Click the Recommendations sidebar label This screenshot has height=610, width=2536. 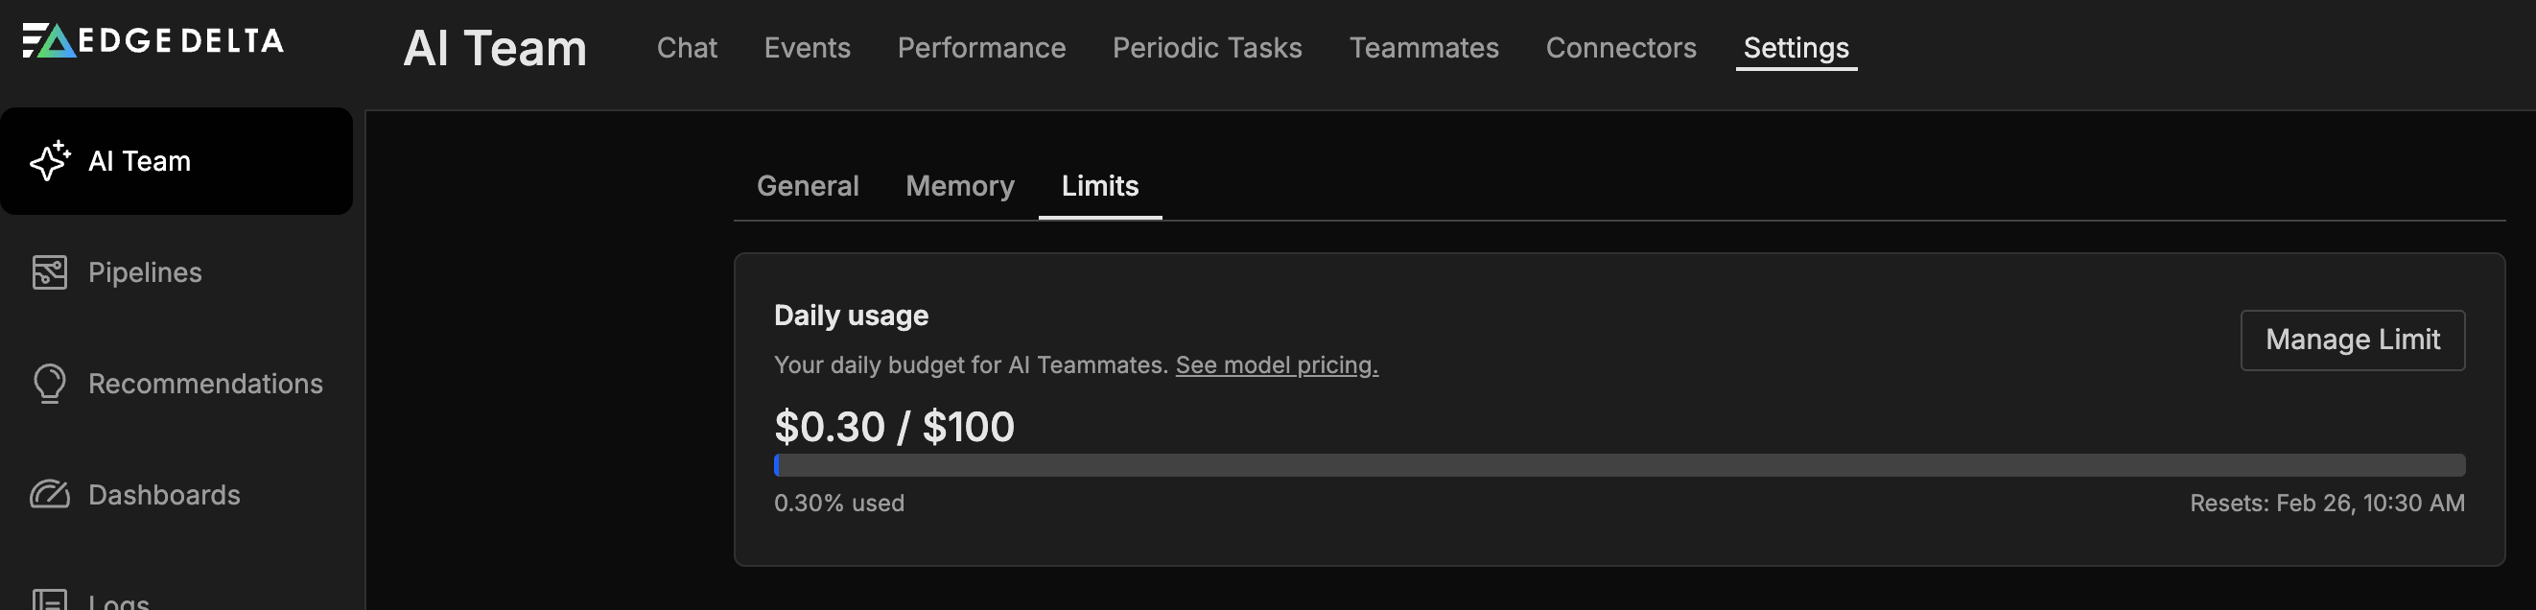click(204, 384)
